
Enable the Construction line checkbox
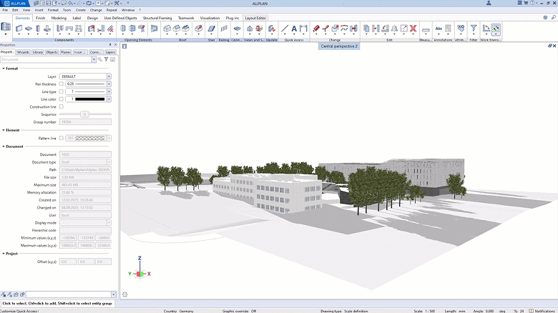(x=62, y=106)
